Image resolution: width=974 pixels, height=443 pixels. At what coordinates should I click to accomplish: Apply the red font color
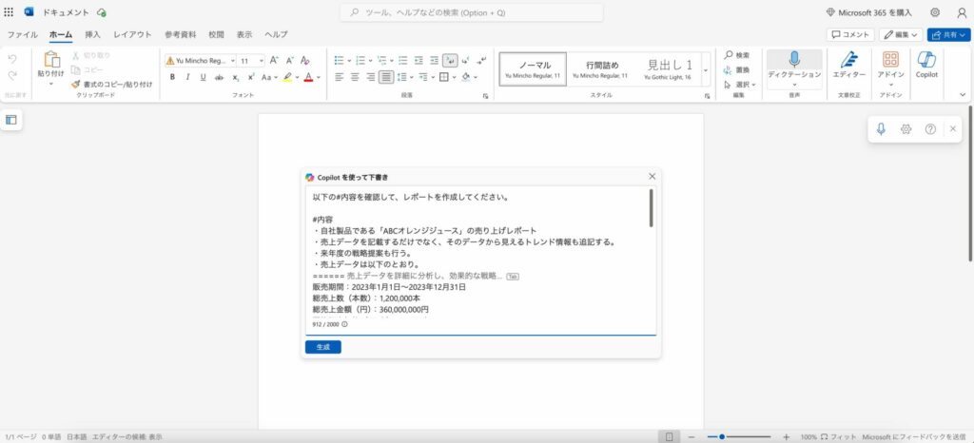tap(308, 78)
